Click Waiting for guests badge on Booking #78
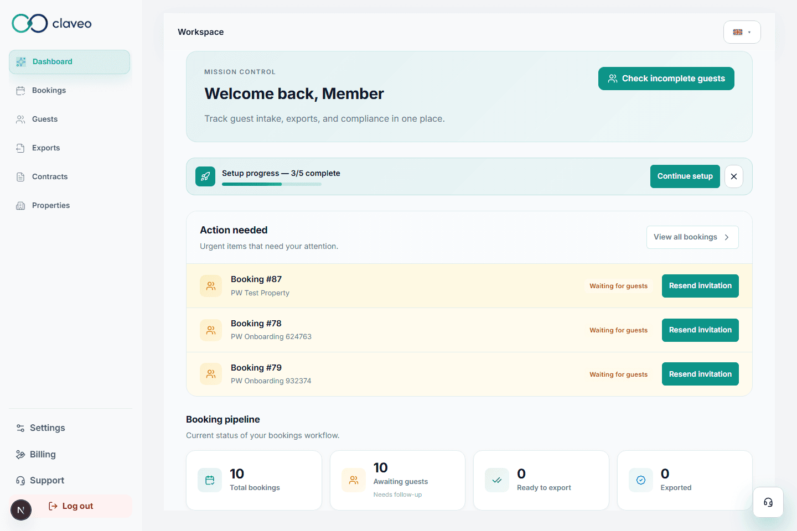797x531 pixels. click(618, 330)
